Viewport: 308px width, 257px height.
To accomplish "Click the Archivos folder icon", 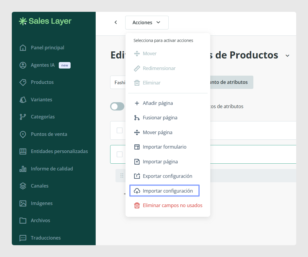I will pos(23,220).
